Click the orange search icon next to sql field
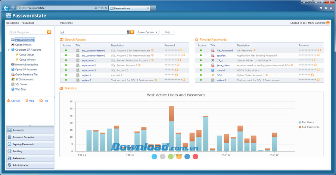This screenshot has height=175, width=336. click(x=132, y=32)
